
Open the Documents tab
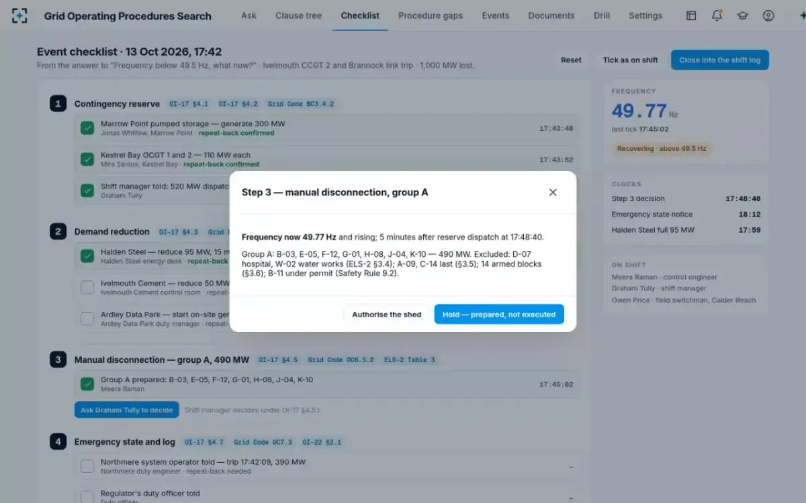coord(551,15)
